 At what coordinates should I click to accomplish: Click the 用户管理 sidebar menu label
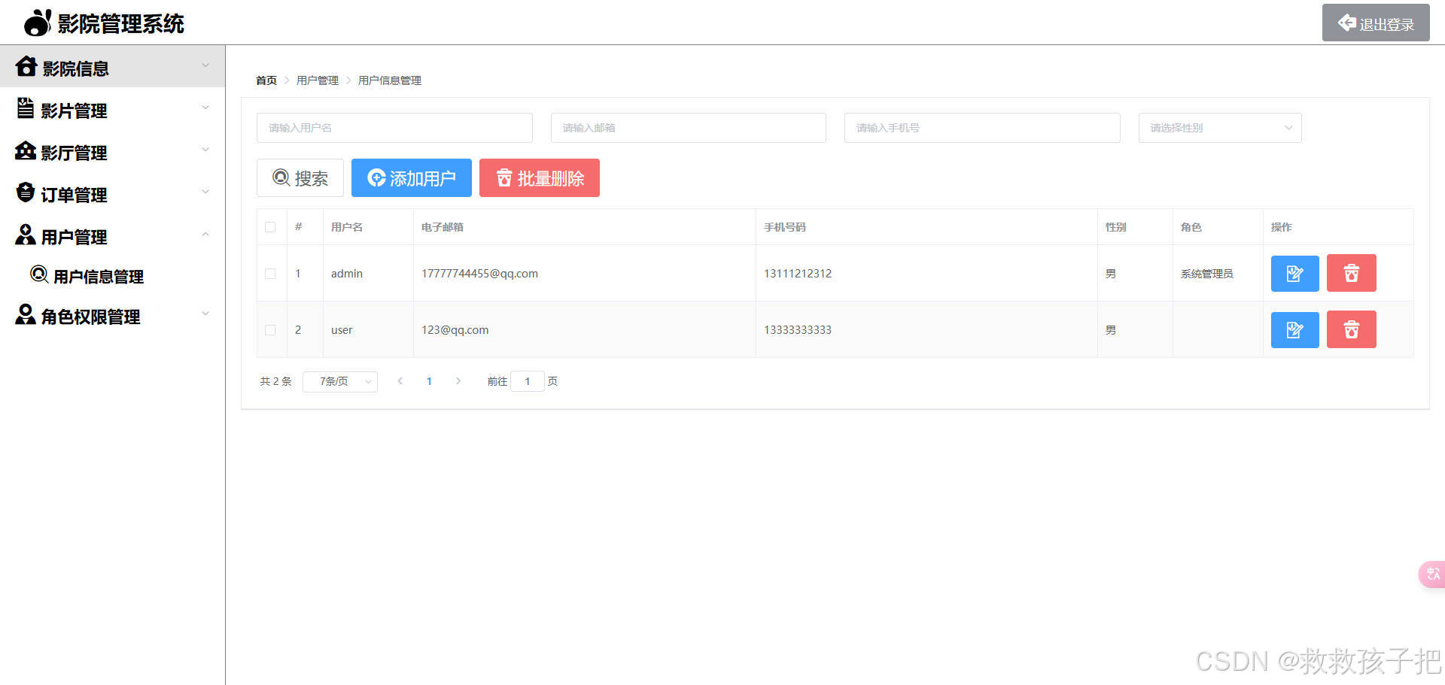coord(74,237)
